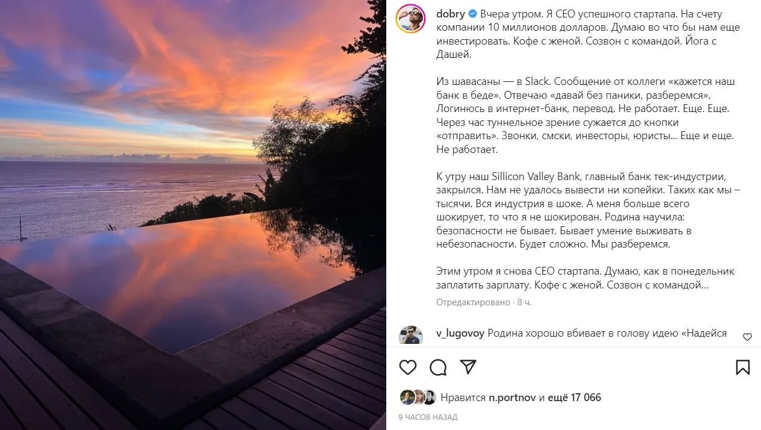Click the dobry username link
Screen dimensions: 761x430
click(450, 13)
